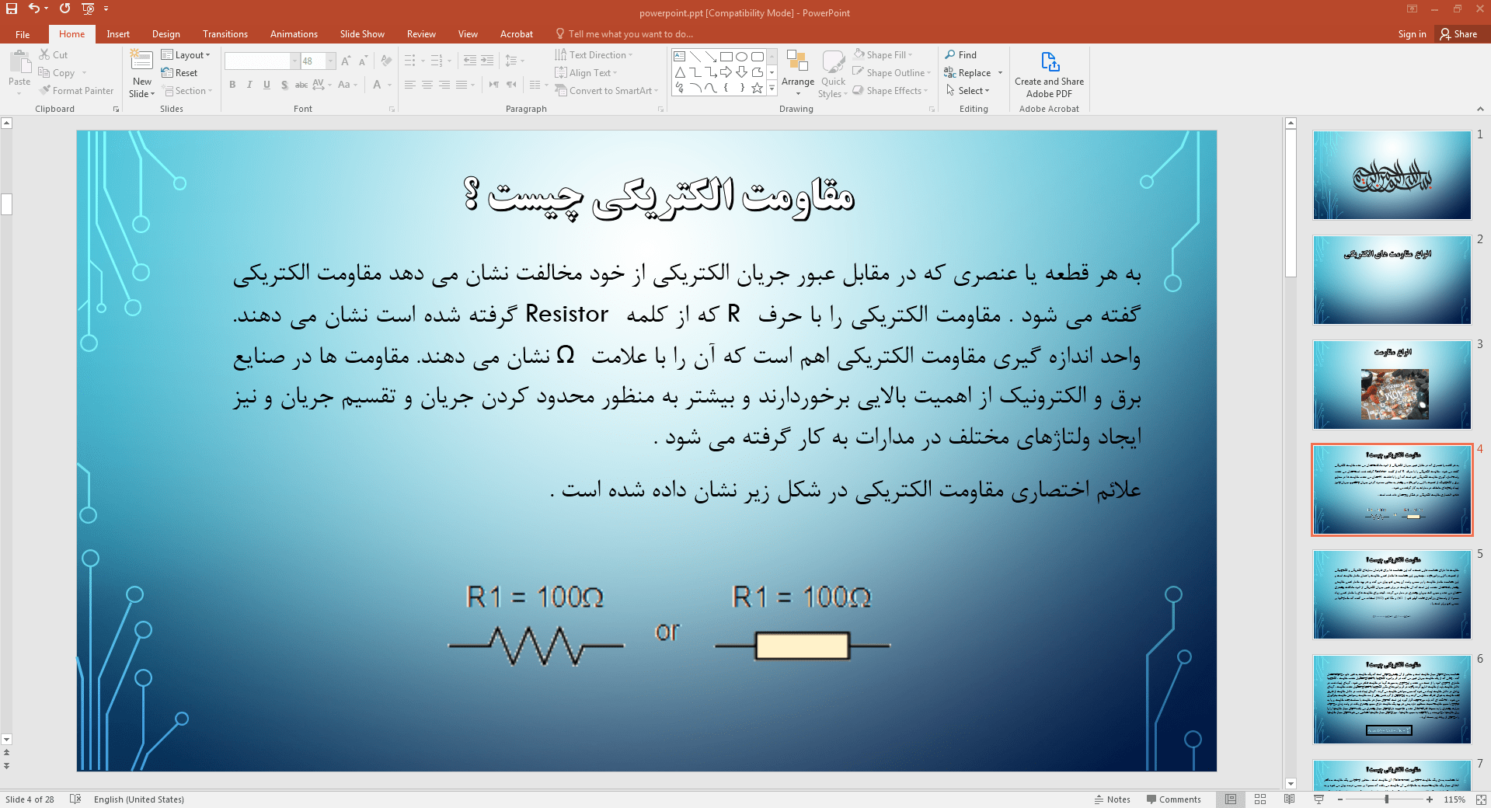Click the Comments button in status bar
Image resolution: width=1491 pixels, height=808 pixels.
pos(1174,799)
